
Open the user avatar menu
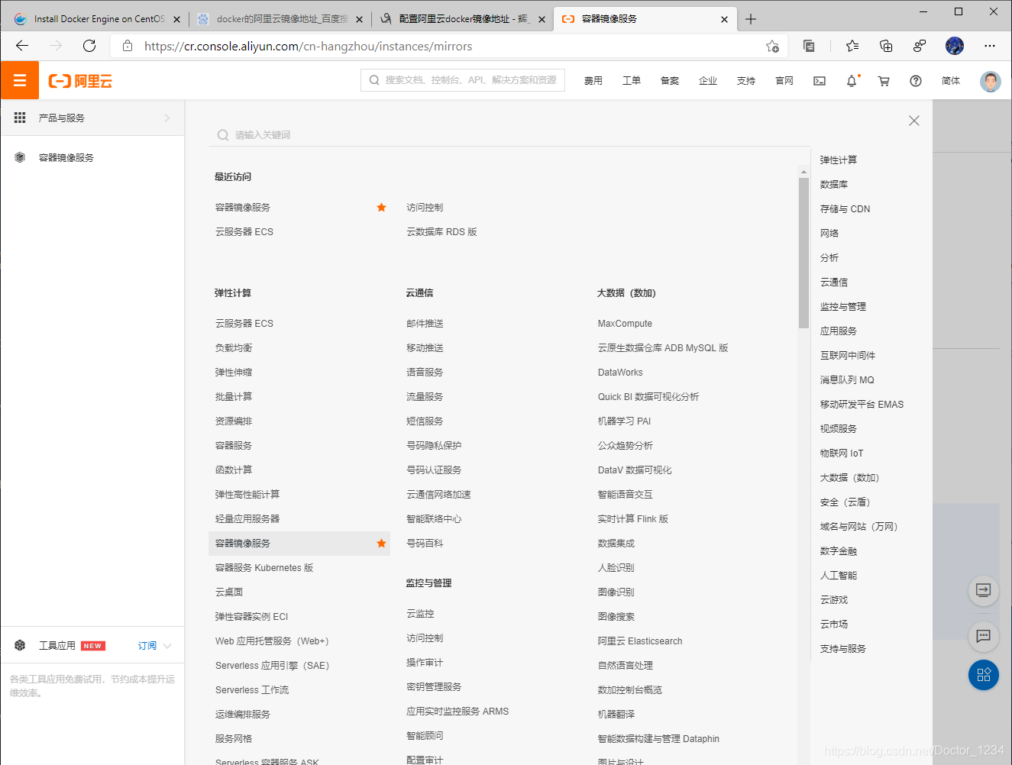click(991, 81)
